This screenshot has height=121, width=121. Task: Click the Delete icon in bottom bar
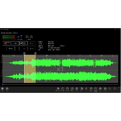coord(91,89)
